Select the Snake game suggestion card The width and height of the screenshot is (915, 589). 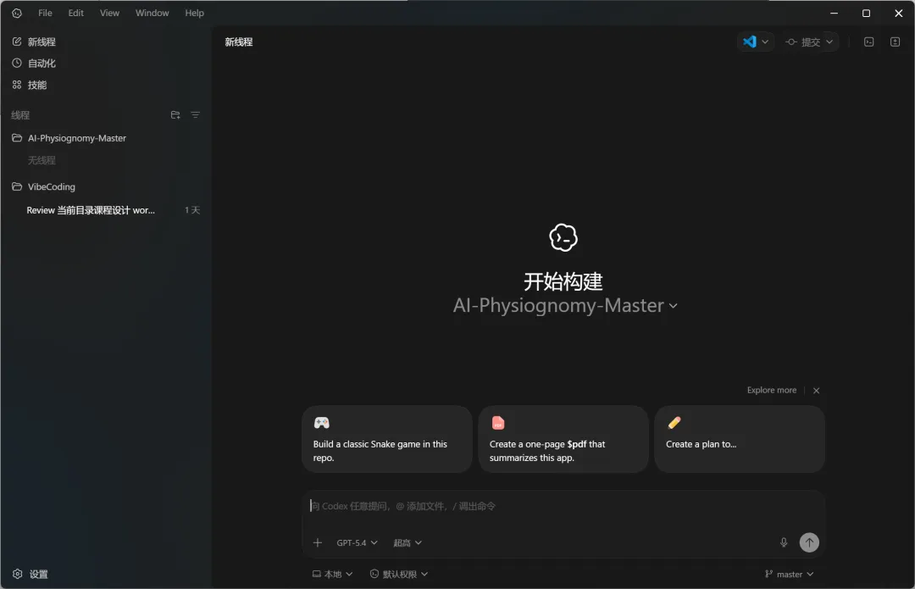[386, 439]
